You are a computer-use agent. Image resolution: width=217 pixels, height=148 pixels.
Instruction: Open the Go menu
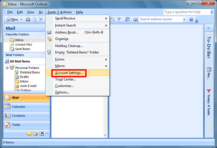point(41,12)
